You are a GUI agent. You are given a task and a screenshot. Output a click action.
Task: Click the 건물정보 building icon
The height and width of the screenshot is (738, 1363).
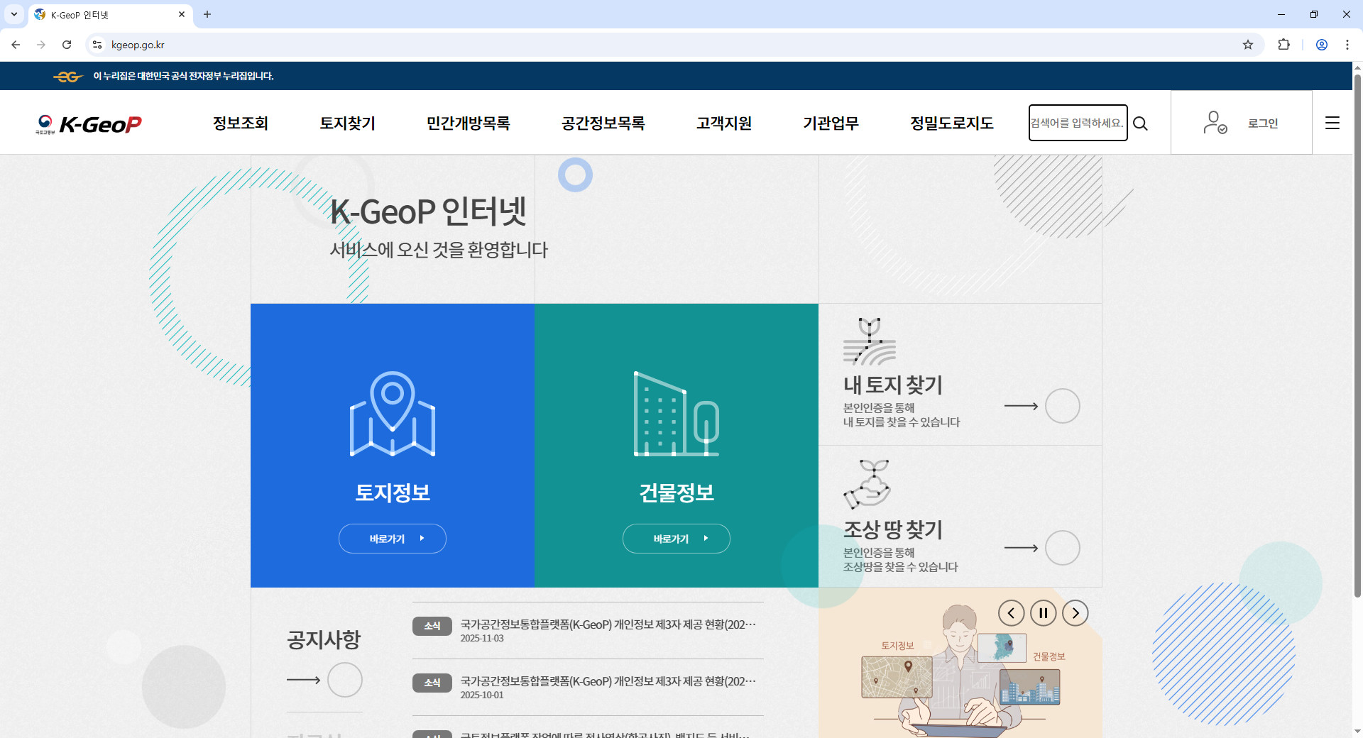pyautogui.click(x=677, y=414)
